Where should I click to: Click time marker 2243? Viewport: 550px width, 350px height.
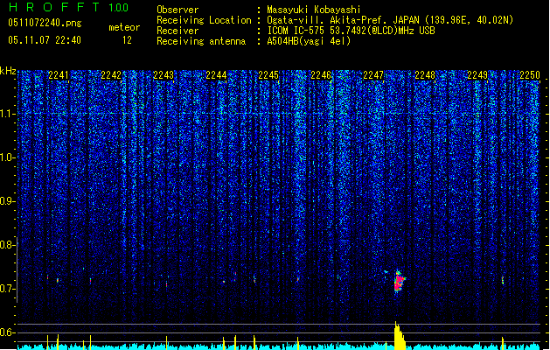(164, 75)
